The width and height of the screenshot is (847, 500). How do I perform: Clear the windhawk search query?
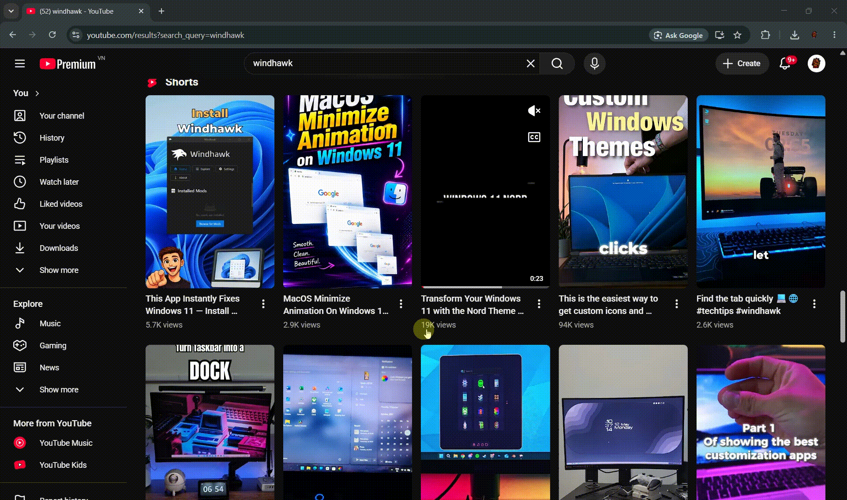click(x=531, y=63)
